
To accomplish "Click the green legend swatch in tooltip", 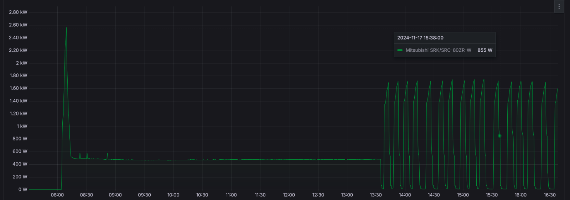I will (x=400, y=50).
